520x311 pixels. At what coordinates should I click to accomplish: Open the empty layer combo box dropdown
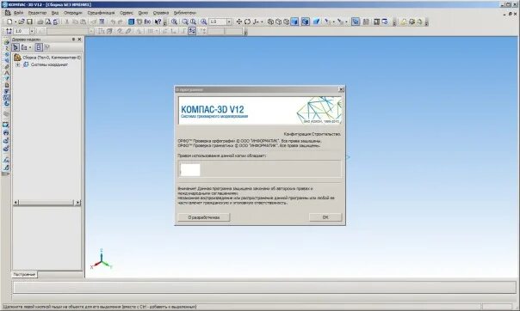91,31
